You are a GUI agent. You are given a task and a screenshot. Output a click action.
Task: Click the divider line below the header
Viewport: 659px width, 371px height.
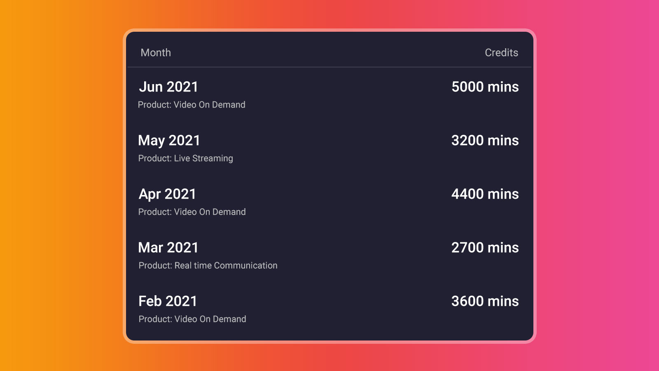click(329, 67)
